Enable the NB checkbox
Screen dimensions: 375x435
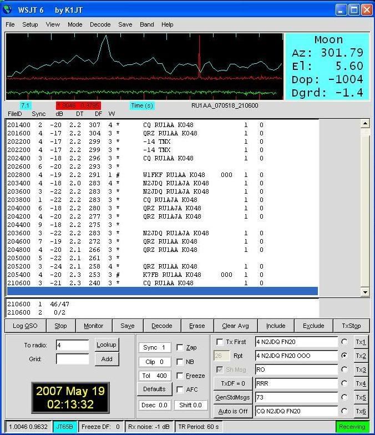tap(180, 362)
